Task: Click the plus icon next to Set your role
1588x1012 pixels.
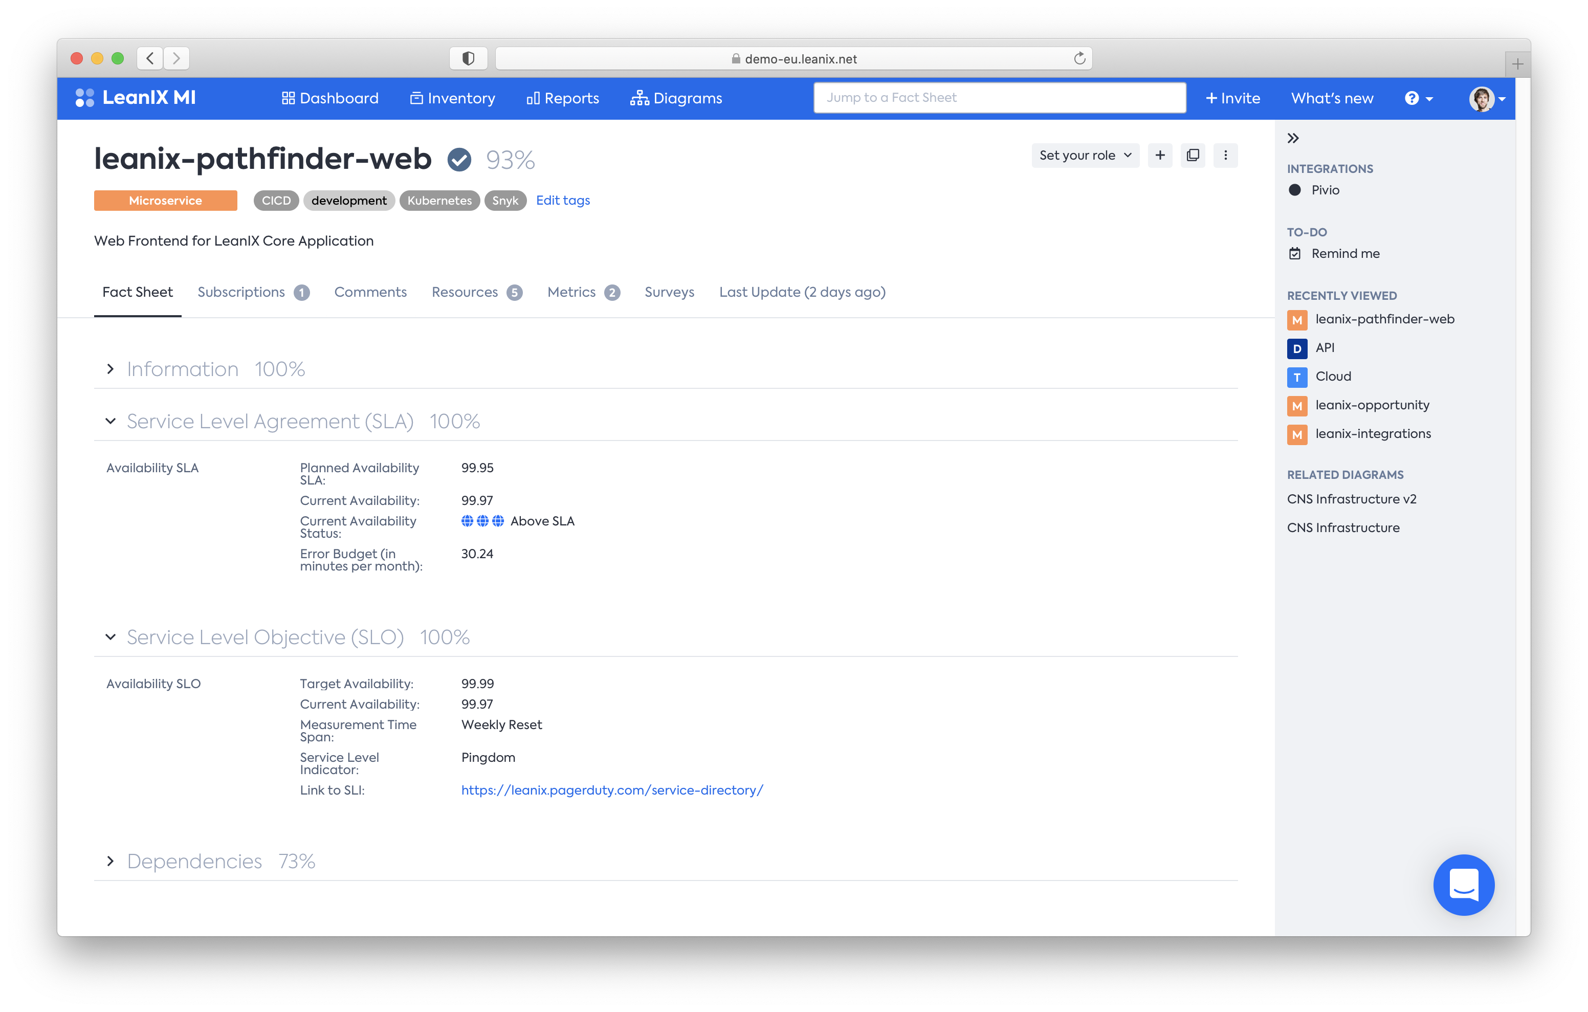Action: click(1160, 155)
